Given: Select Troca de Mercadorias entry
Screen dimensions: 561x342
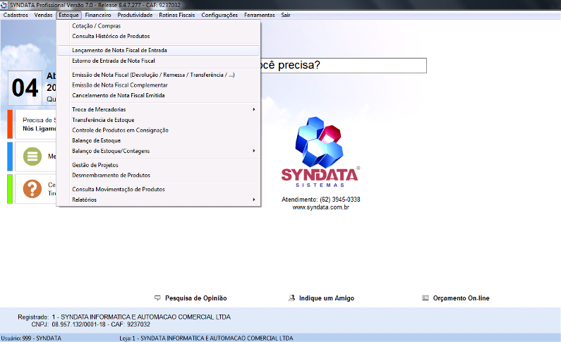Looking at the screenshot, I should pos(158,109).
